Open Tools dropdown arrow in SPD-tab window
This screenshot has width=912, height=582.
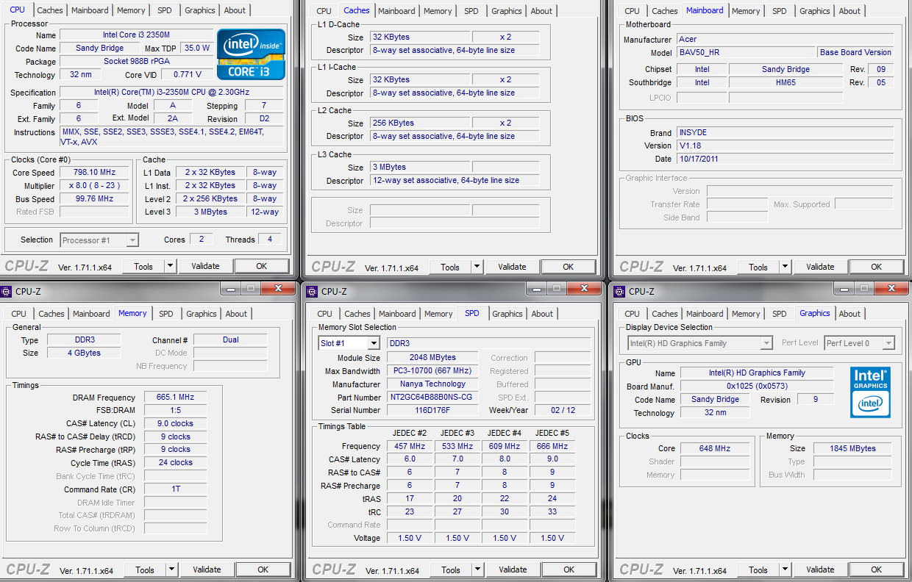coord(477,570)
